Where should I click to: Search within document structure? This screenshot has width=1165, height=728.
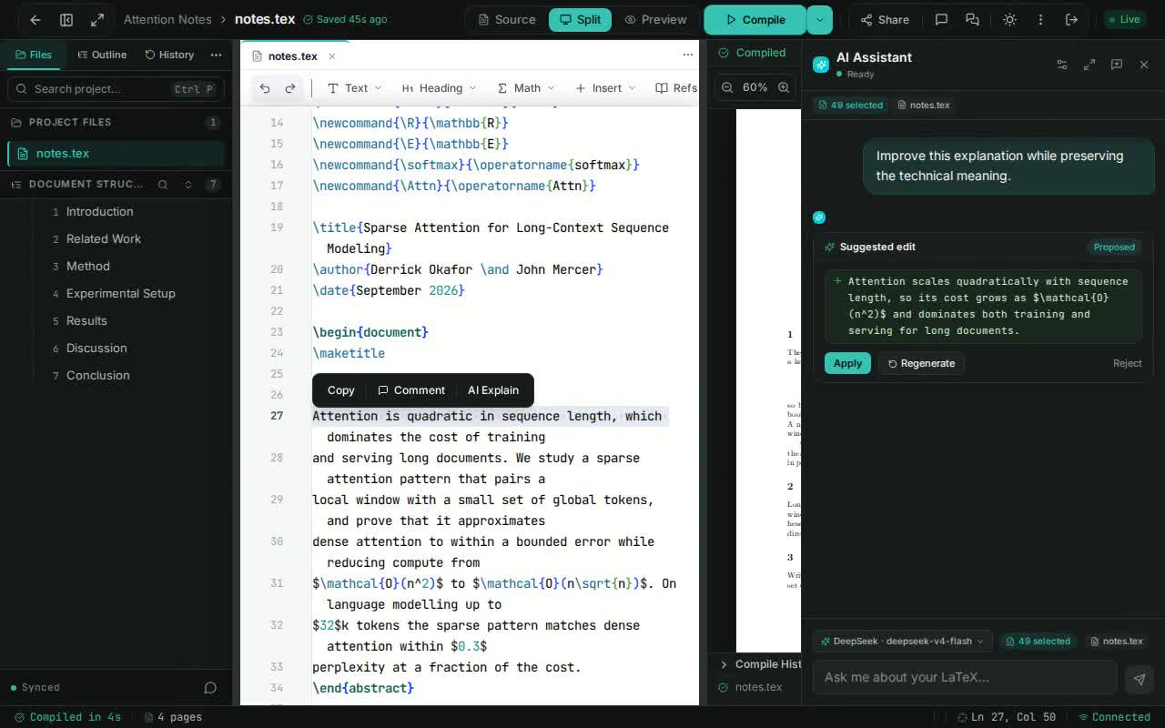coord(163,184)
